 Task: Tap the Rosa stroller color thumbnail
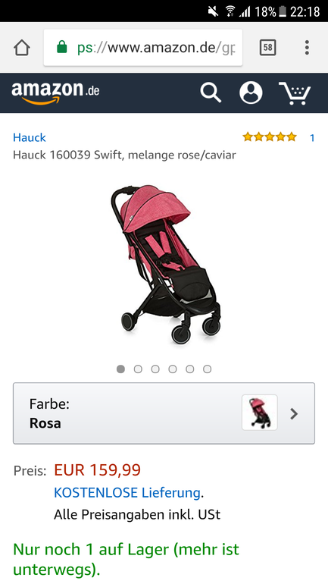[x=260, y=413]
